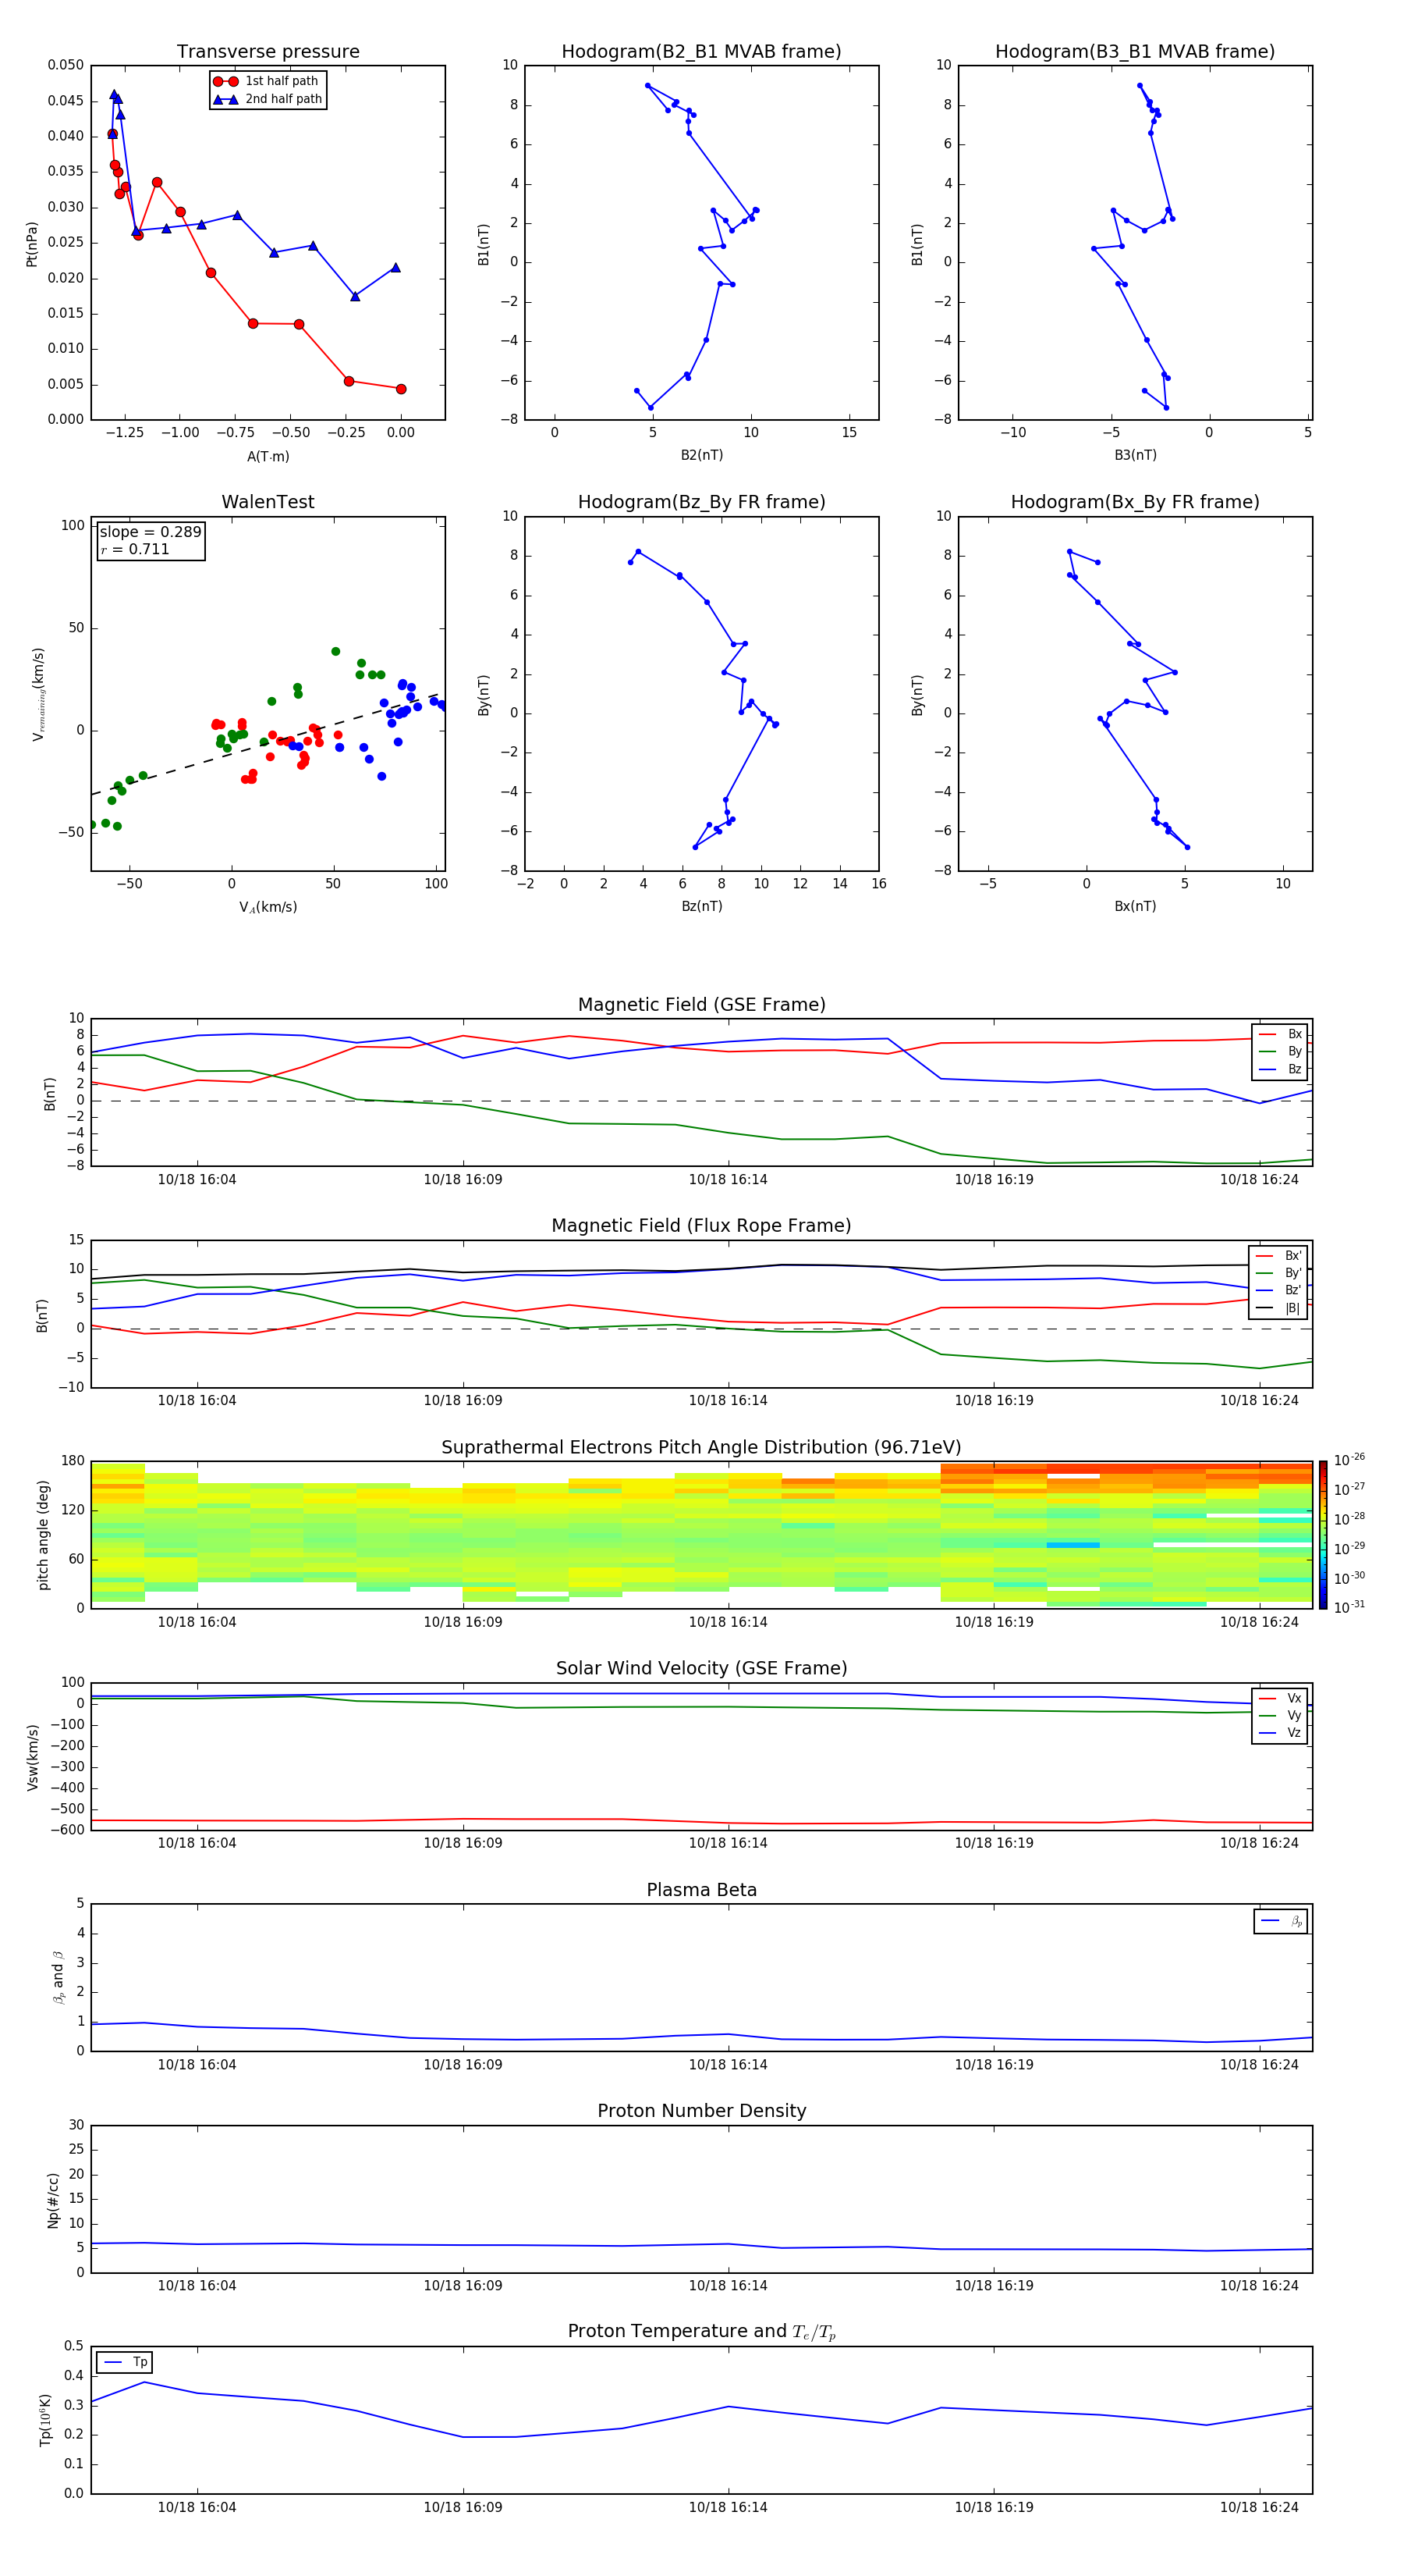Click the 'B3(nT)' x-axis label
The image size is (1404, 2576).
(x=1135, y=456)
